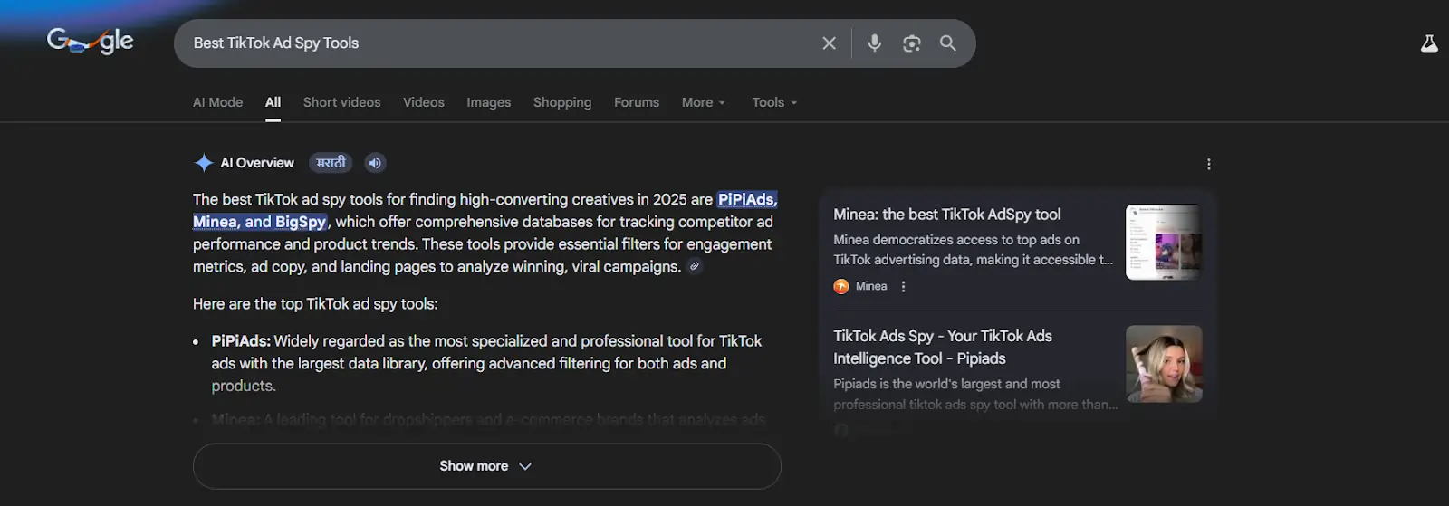Viewport: 1449px width, 506px height.
Task: Click highlighted 'PiPiAds, Minea, and BigSpy' text
Action: [485, 210]
